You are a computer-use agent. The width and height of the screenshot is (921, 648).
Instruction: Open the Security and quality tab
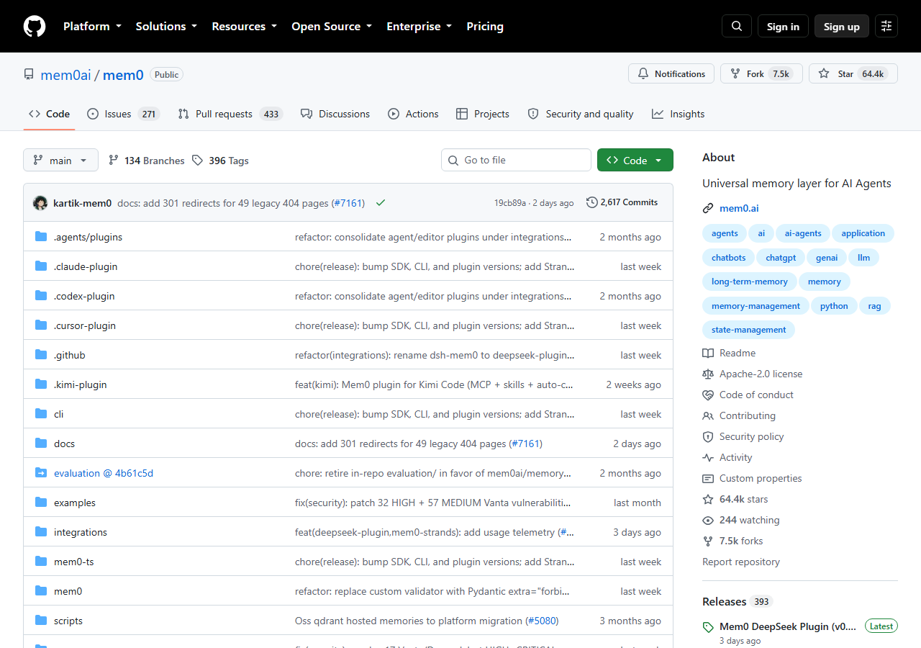point(581,114)
